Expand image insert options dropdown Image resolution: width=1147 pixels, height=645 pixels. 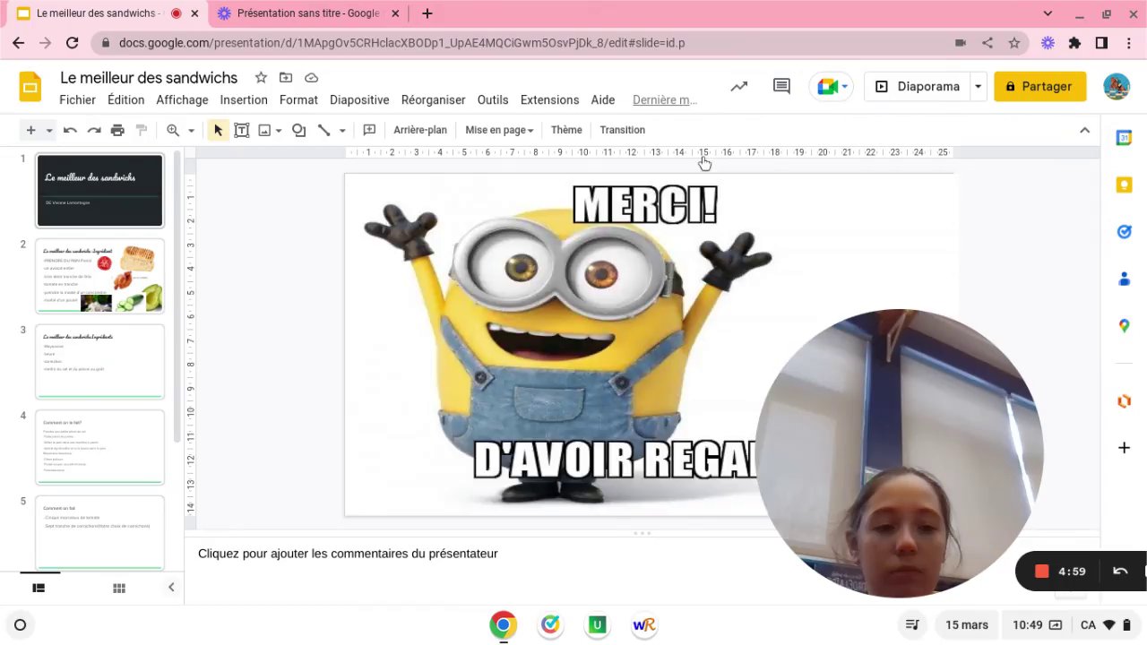tap(279, 131)
